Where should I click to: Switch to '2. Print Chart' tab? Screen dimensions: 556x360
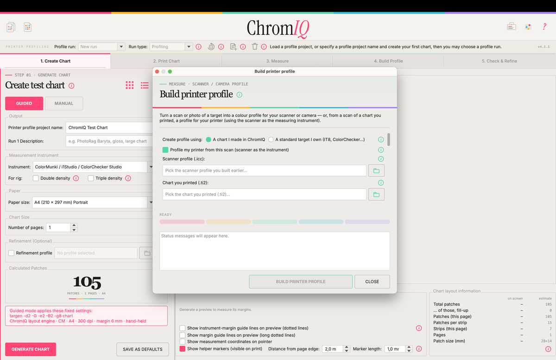pyautogui.click(x=166, y=61)
